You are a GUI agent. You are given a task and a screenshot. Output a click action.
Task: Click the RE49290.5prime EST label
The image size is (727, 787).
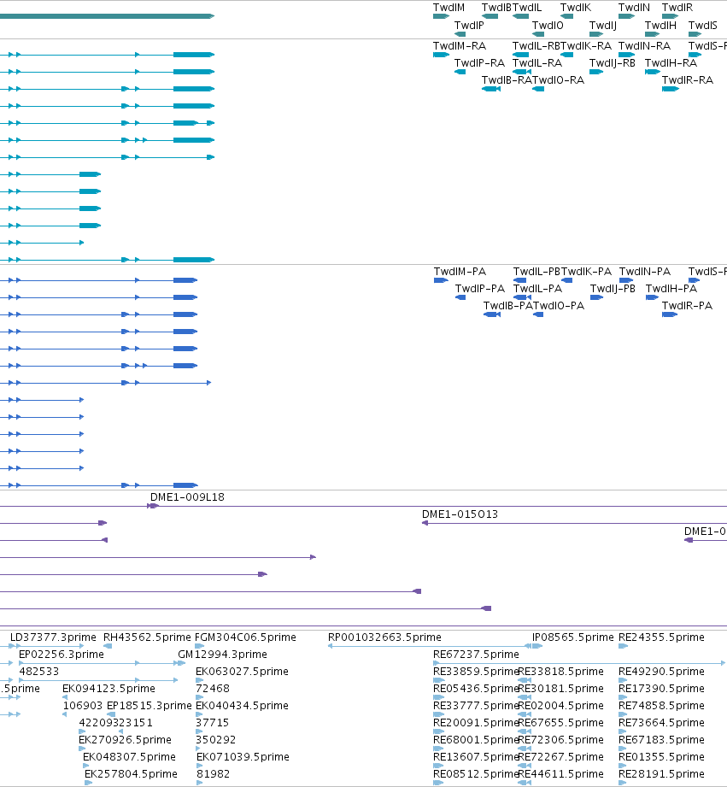(x=661, y=671)
